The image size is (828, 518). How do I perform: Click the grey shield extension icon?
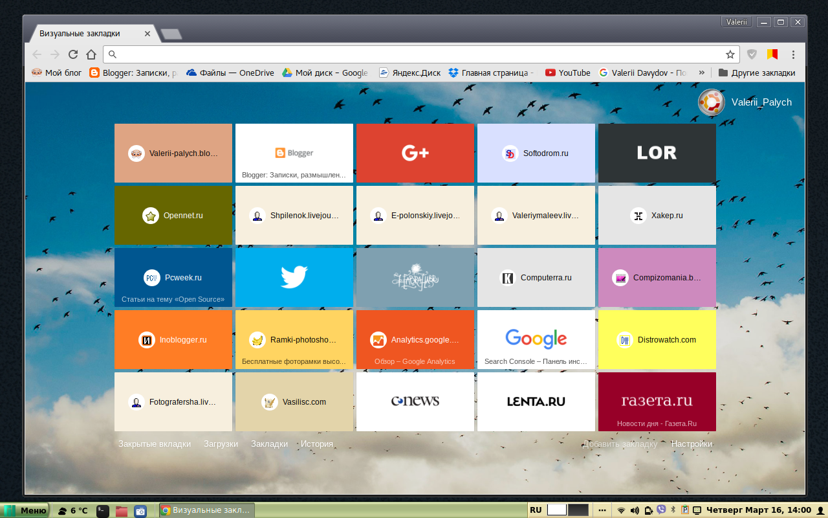(752, 54)
